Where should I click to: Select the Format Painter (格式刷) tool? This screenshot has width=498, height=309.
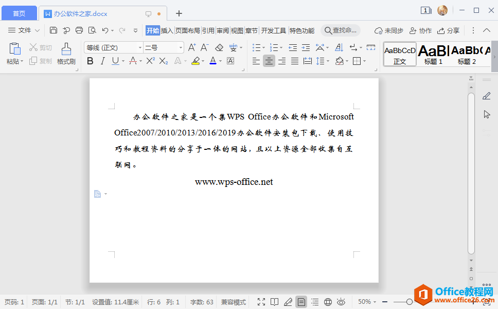click(66, 54)
